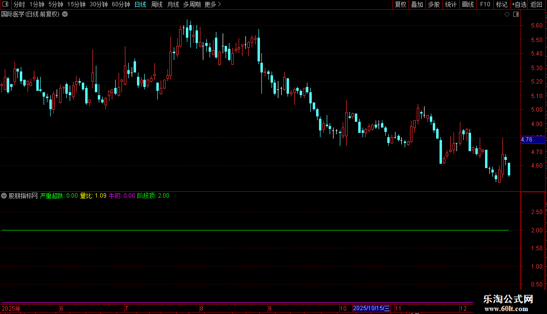Select the 5分钟 period tab
The image size is (547, 314).
(x=56, y=4)
